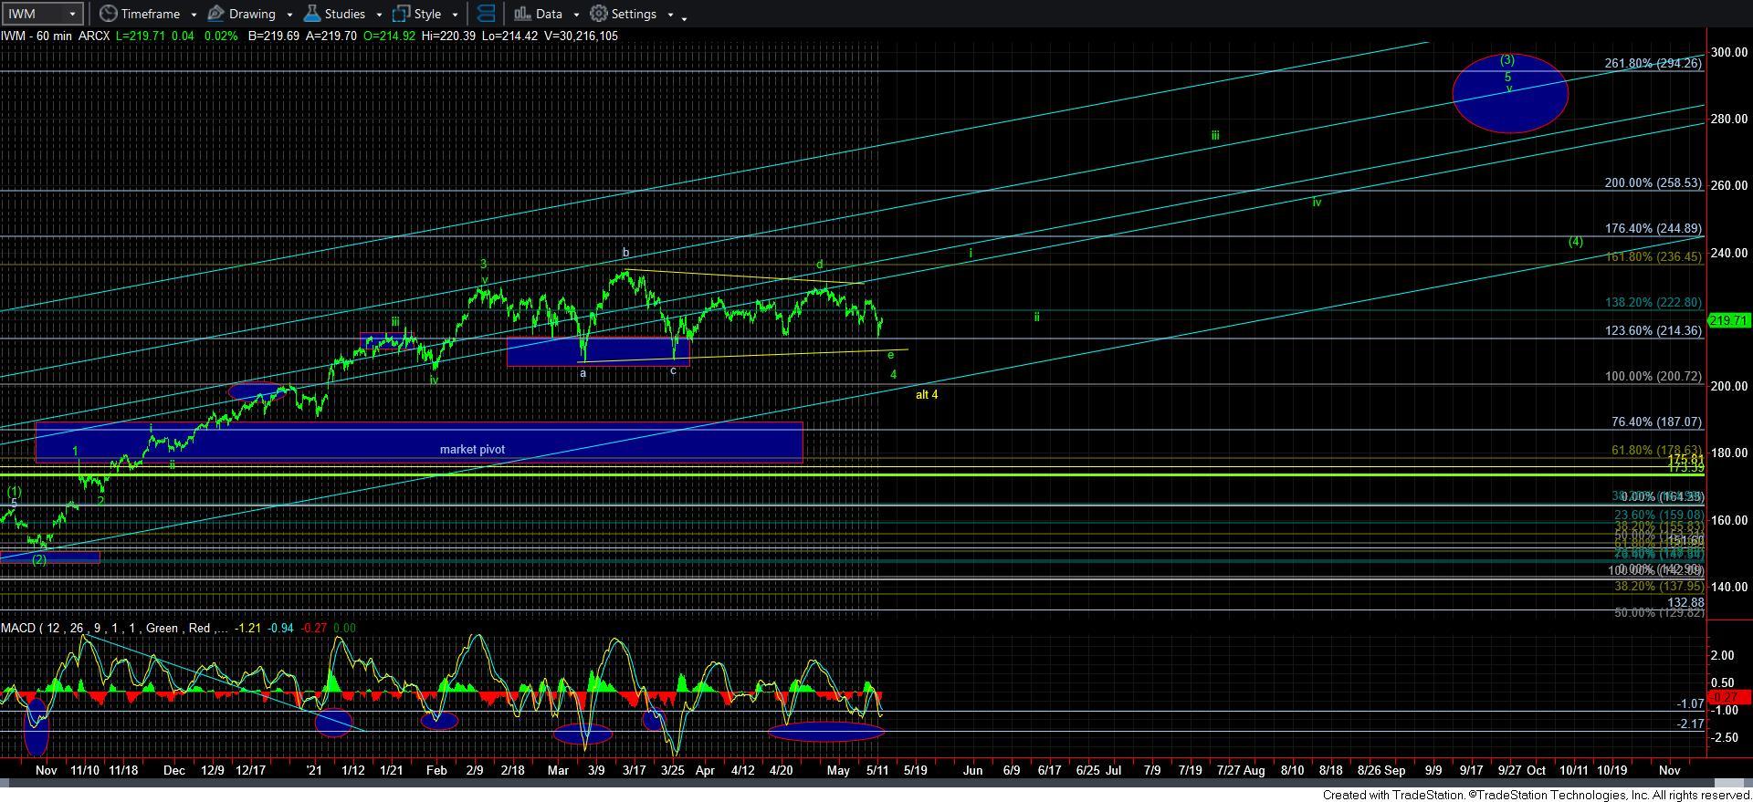Click the '76.40% (187.07)' Fibonacci label
Image resolution: width=1753 pixels, height=802 pixels.
pyautogui.click(x=1657, y=422)
